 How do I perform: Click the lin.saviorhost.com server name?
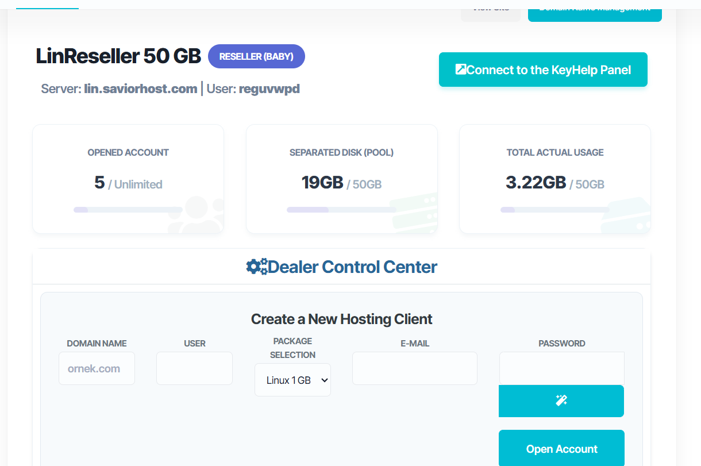(141, 89)
